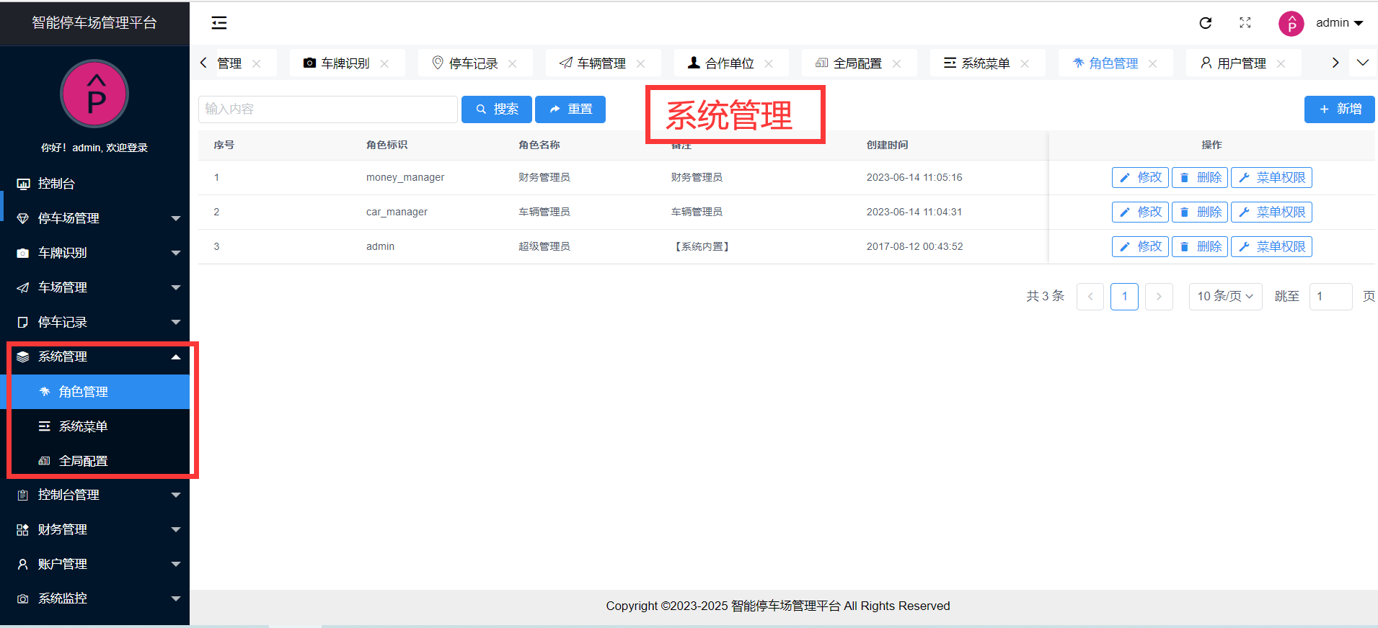Click the 跳至 page number input

[x=1330, y=296]
